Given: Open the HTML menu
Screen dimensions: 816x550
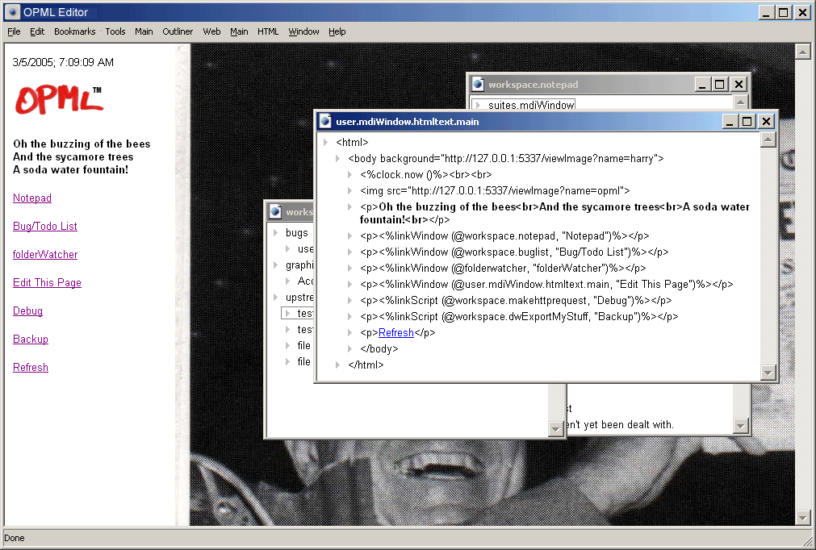Looking at the screenshot, I should (268, 31).
